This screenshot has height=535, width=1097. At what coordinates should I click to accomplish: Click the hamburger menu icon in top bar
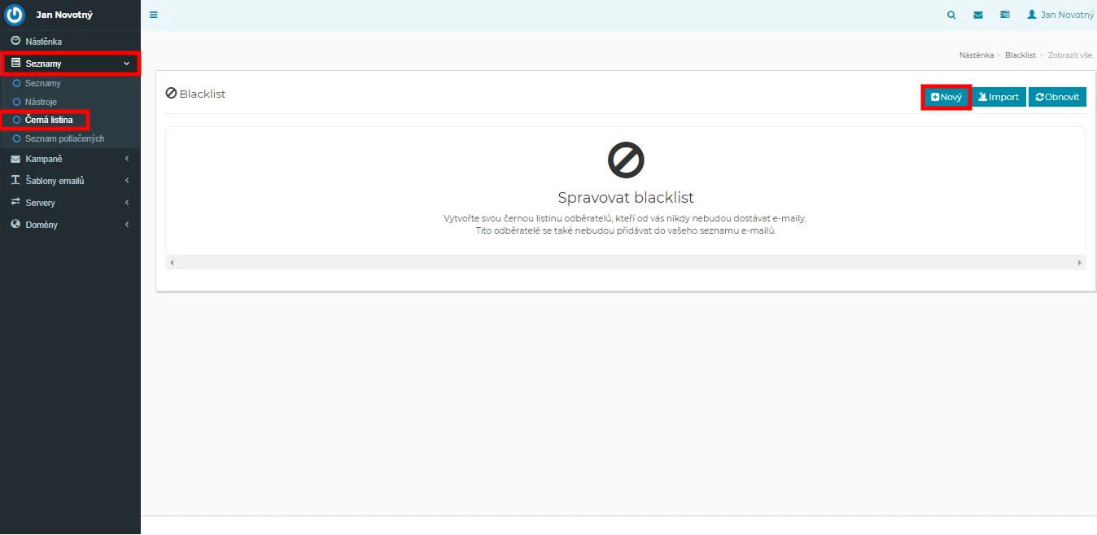[x=154, y=15]
